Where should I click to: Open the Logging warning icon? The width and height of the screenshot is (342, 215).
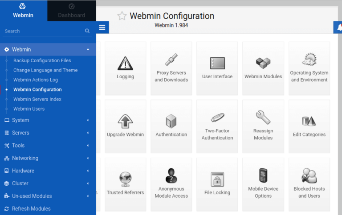click(x=125, y=63)
